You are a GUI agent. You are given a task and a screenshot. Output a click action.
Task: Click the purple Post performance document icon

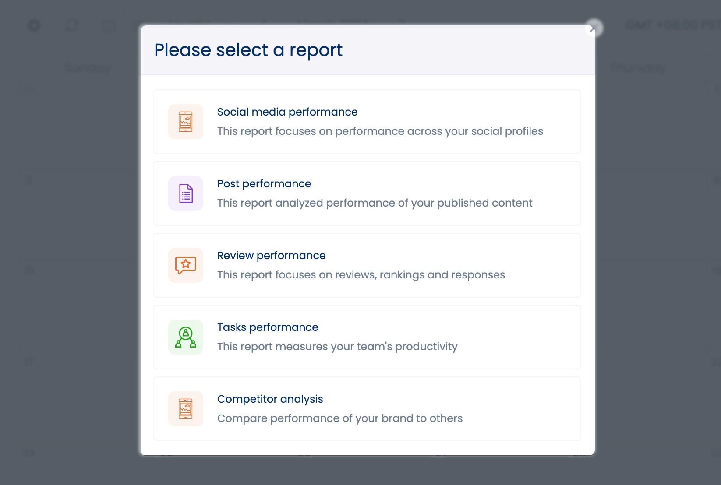click(x=186, y=193)
